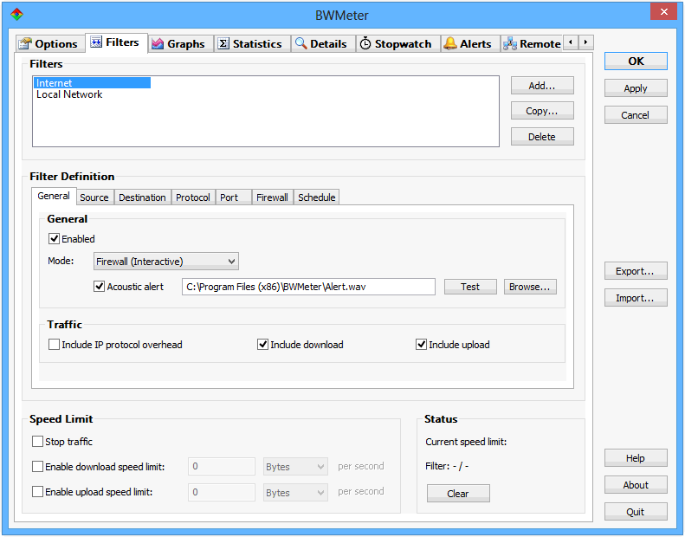Click the BWMeter app icon in title bar
Screen dimensions: 685x537
(x=16, y=15)
